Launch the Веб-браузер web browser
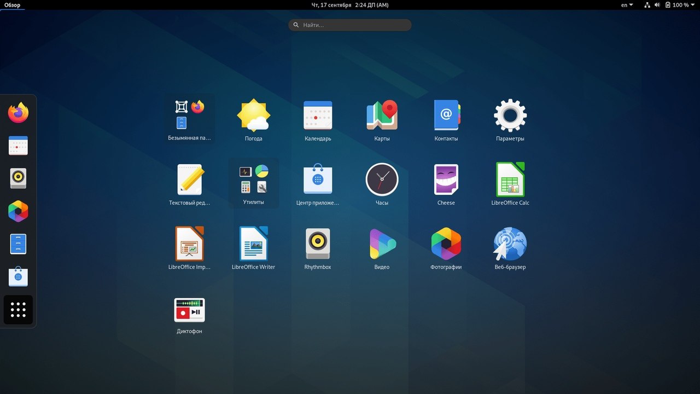The height and width of the screenshot is (394, 700). point(510,247)
